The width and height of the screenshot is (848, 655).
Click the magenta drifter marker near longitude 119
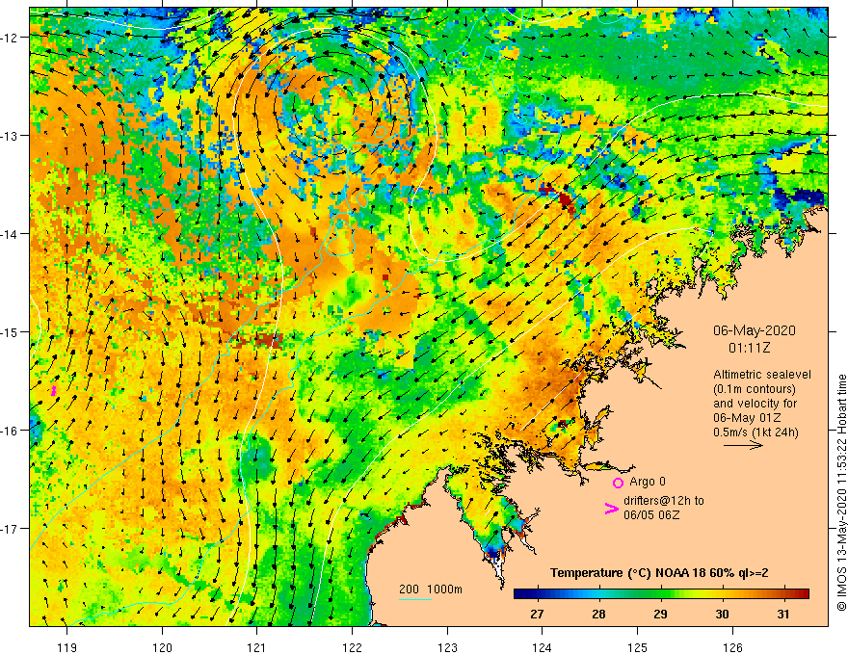point(54,391)
